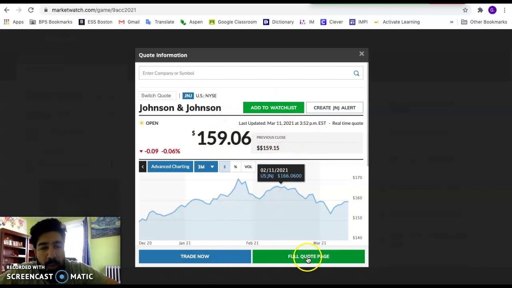
Task: Create a JNJ alert
Action: pos(334,108)
